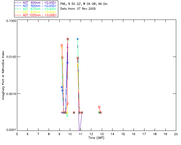Click the 'Imaginary Part of Refractive index' axis label
This screenshot has width=181, height=145.
(3, 75)
